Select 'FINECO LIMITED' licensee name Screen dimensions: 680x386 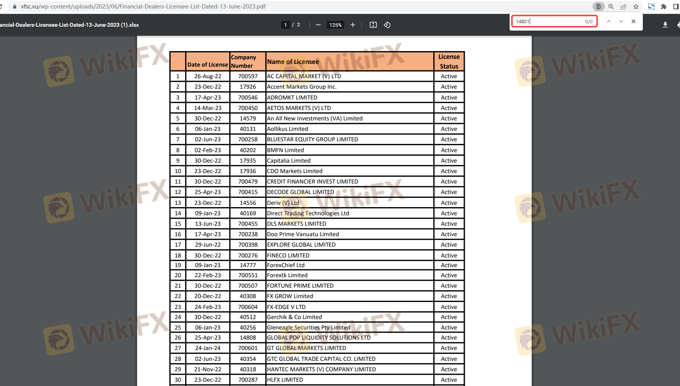(x=288, y=256)
